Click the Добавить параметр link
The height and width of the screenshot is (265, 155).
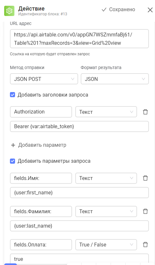42,145
